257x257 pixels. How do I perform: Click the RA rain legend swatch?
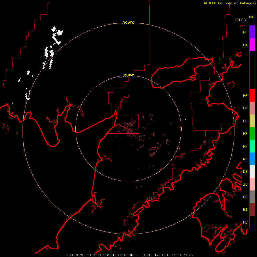252,146
